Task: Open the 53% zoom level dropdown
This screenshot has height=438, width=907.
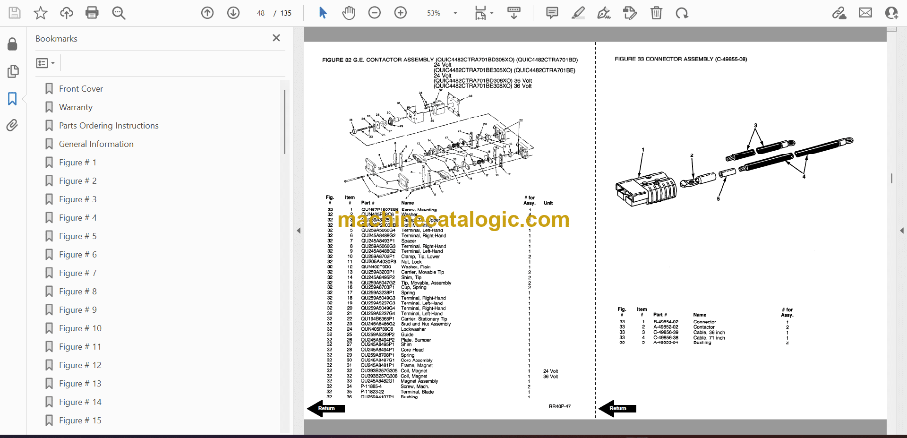Action: click(455, 13)
